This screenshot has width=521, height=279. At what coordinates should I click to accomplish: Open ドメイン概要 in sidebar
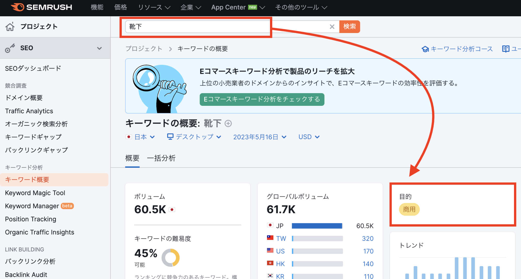pos(24,98)
